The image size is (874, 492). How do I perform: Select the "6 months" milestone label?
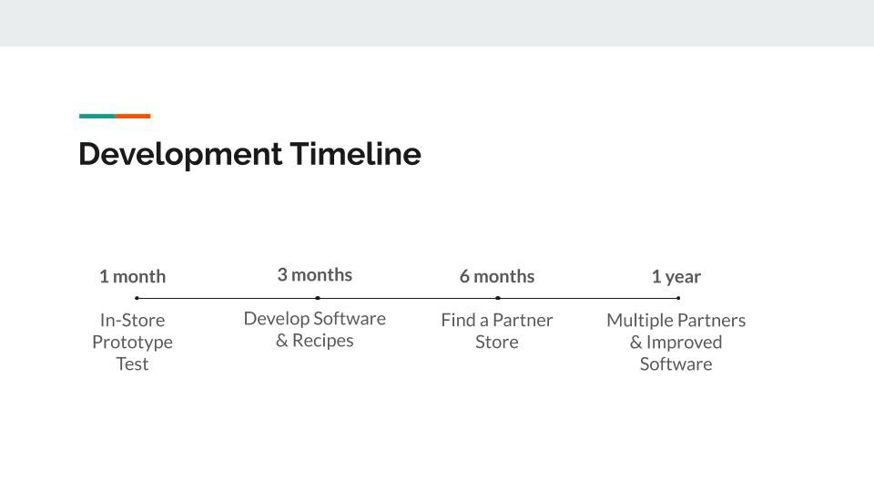(497, 276)
